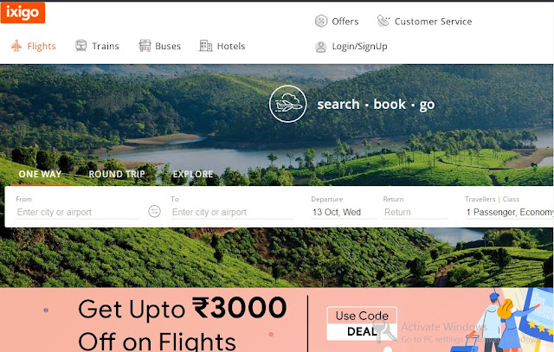The height and width of the screenshot is (352, 554).
Task: Click the circular airplane search emblem
Action: pos(287,104)
